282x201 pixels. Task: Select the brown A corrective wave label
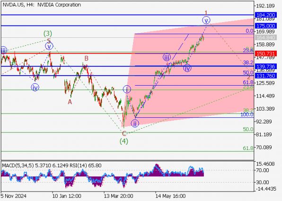[x=70, y=102]
